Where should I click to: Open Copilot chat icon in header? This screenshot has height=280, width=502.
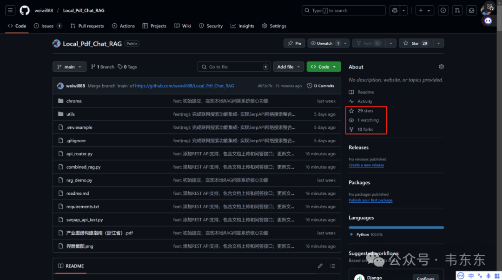coord(395,10)
